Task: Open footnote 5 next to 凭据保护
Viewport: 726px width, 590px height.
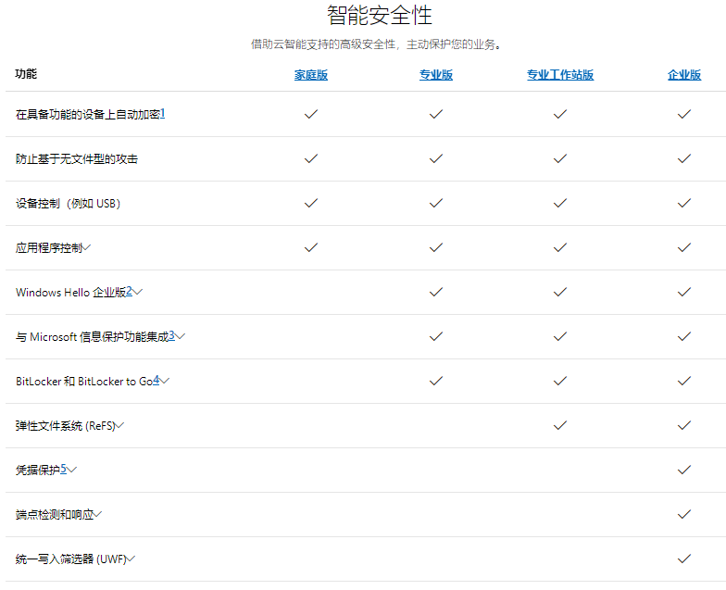Action: (x=63, y=469)
